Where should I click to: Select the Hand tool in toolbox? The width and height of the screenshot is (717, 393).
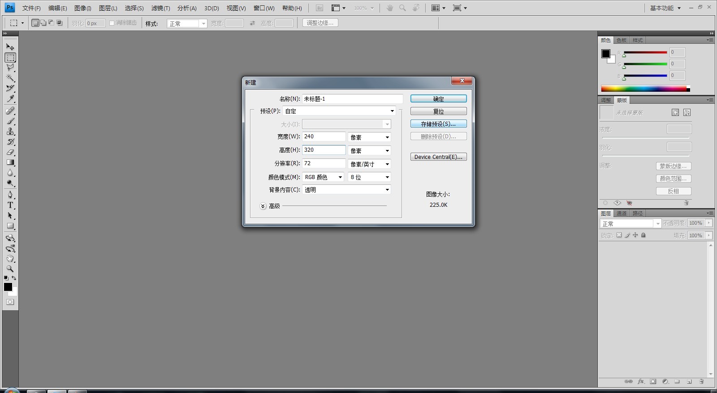[x=10, y=258]
